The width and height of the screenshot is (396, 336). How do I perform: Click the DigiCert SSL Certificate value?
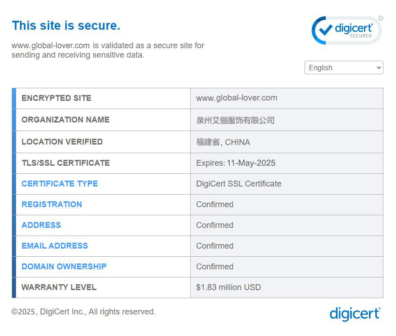(239, 184)
